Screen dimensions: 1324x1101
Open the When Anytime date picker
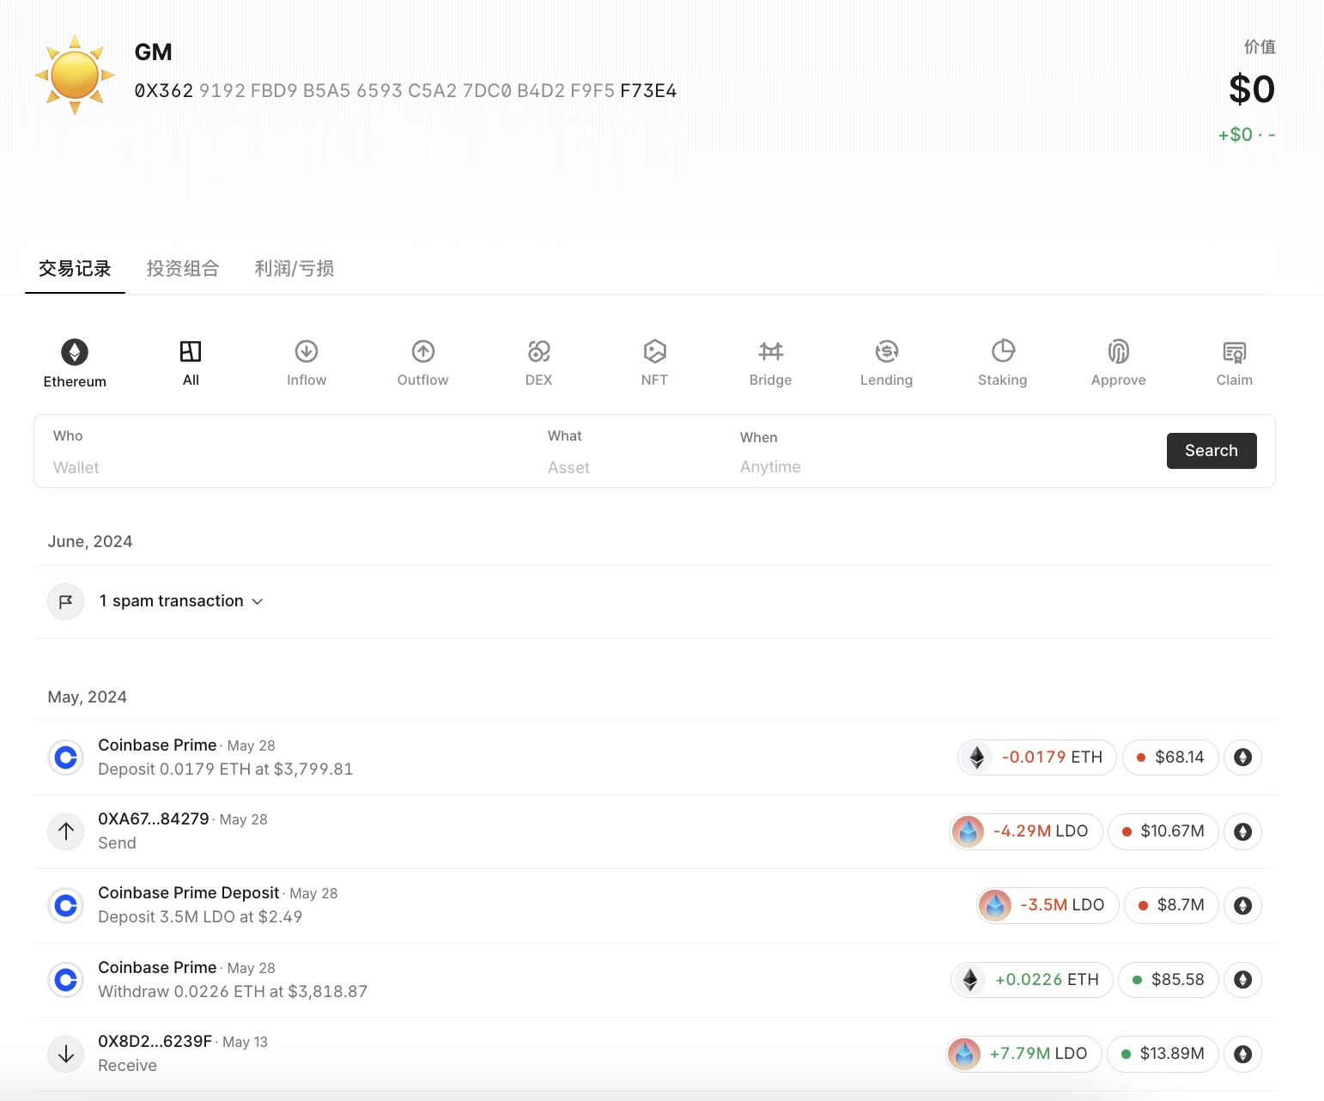770,466
